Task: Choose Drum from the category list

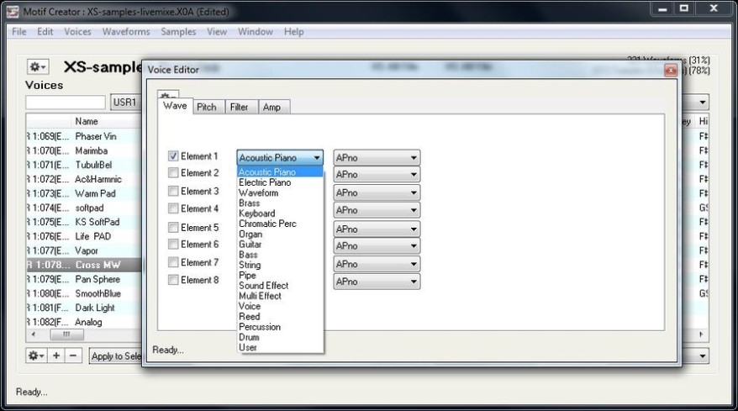Action: tap(280, 338)
